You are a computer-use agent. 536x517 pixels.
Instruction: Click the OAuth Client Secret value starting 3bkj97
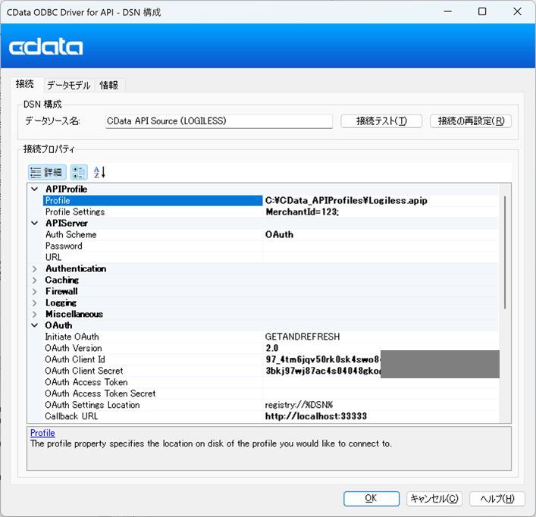(x=323, y=371)
